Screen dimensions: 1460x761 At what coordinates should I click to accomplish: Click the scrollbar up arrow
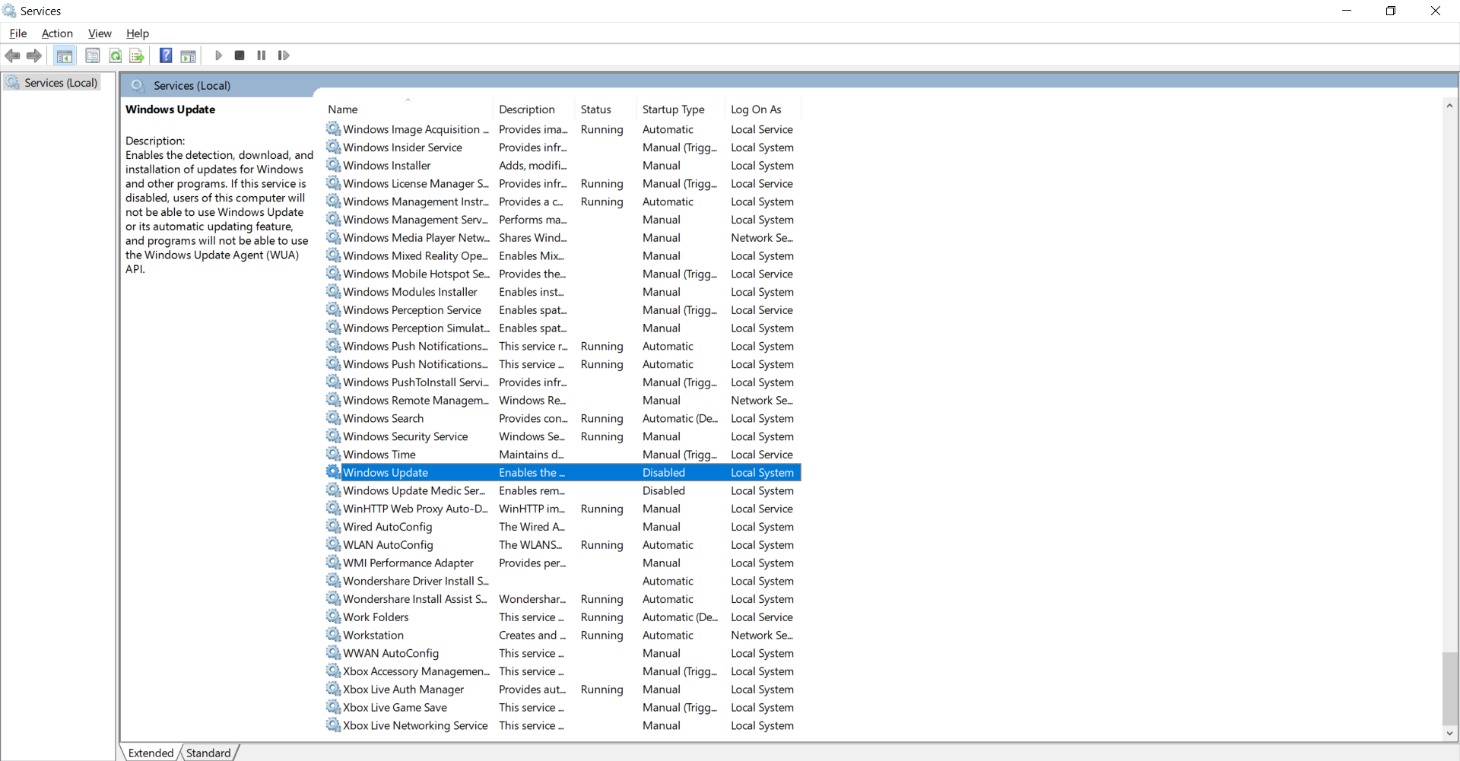[x=1449, y=106]
